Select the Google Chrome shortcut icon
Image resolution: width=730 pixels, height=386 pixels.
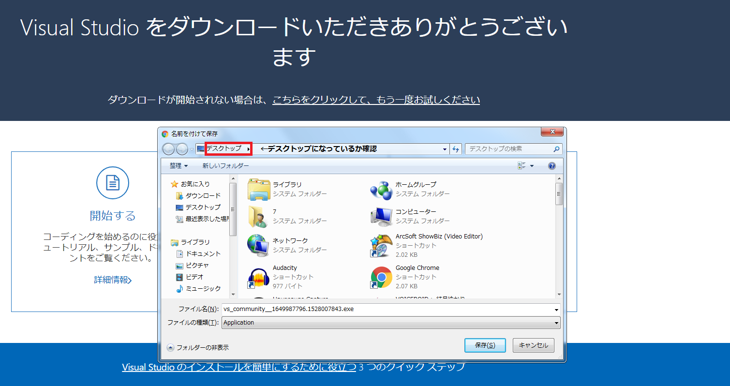click(x=382, y=277)
